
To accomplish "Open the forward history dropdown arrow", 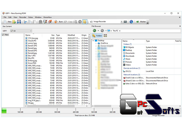I will point(106,31).
